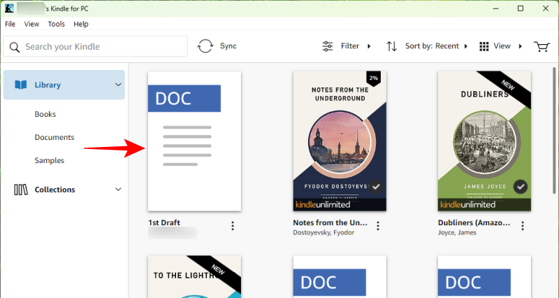Open the Tools menu
The height and width of the screenshot is (298, 559).
57,24
